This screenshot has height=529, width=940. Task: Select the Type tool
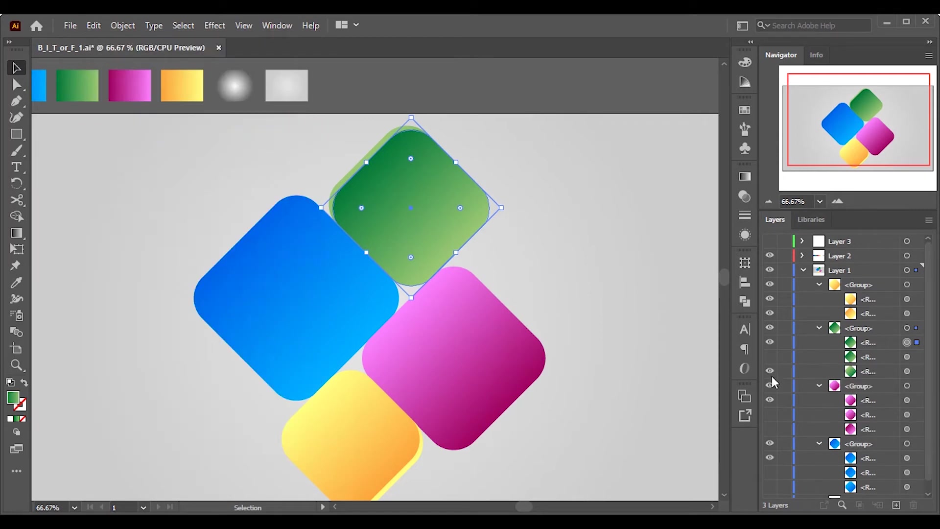pyautogui.click(x=16, y=167)
